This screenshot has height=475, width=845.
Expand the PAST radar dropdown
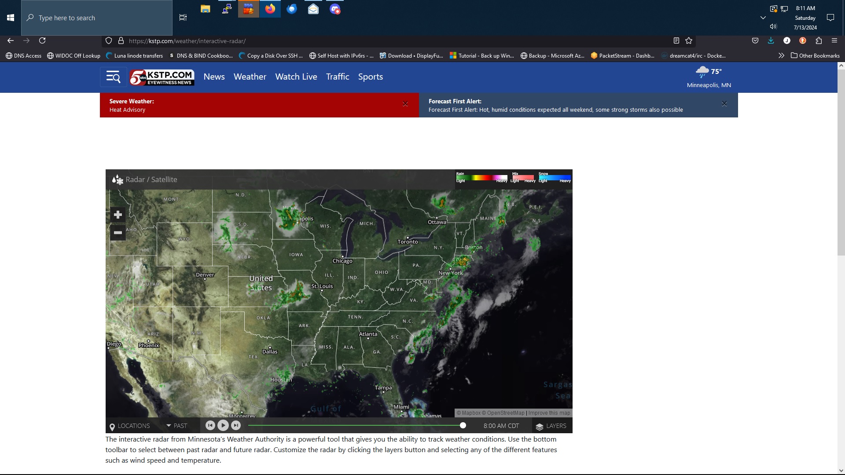pos(177,426)
